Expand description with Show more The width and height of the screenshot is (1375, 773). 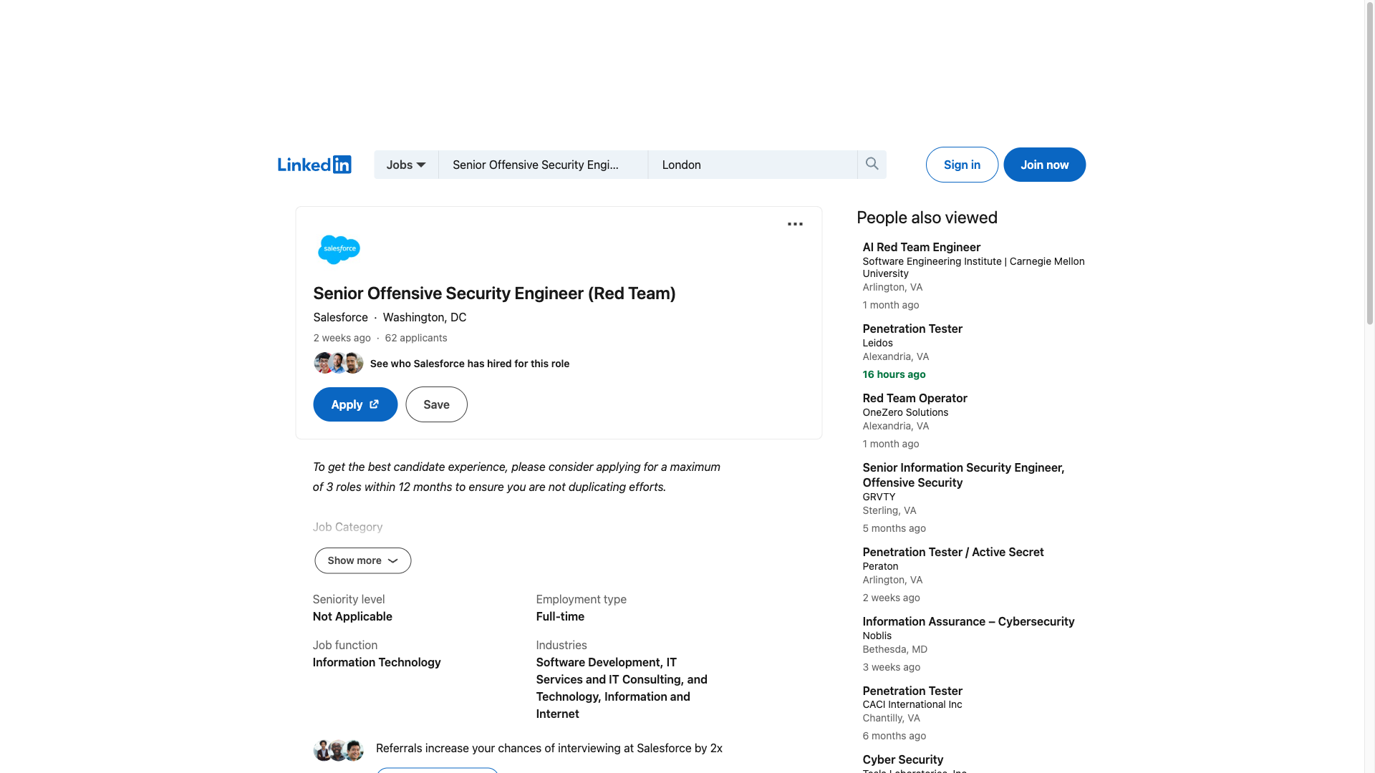tap(362, 560)
